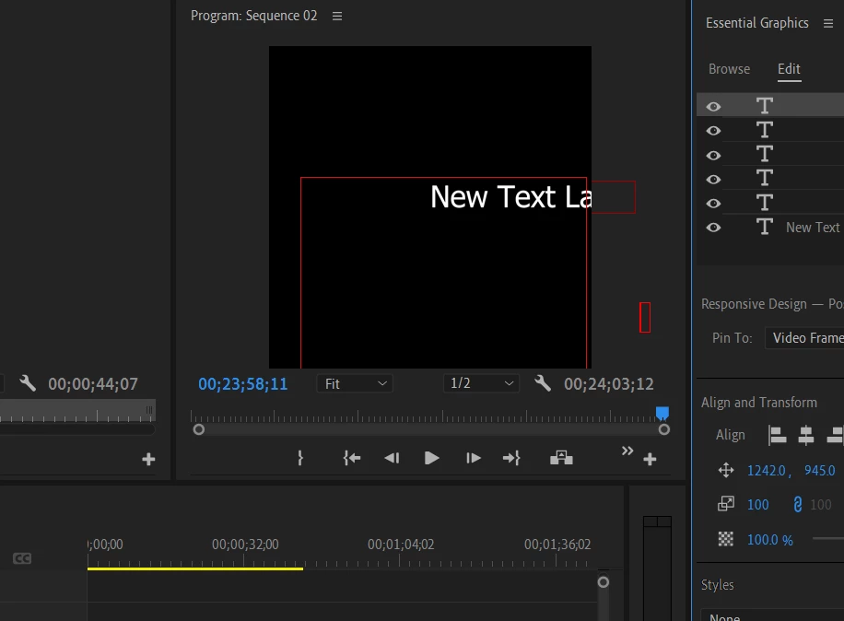This screenshot has height=621, width=844.
Task: Click the current timecode 00;23;58;11
Action: pyautogui.click(x=242, y=383)
